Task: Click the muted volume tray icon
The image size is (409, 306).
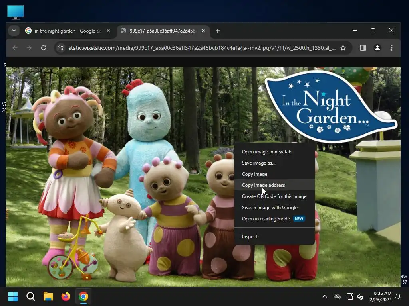Action: coord(360,296)
